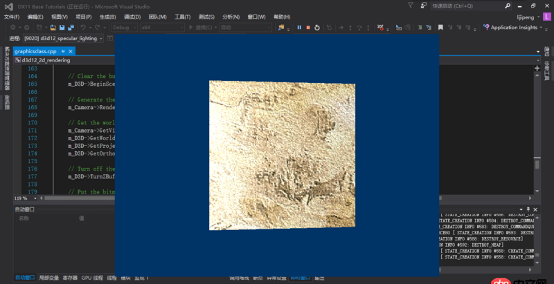Click the 值 column header
This screenshot has width=554, height=284.
82,218
